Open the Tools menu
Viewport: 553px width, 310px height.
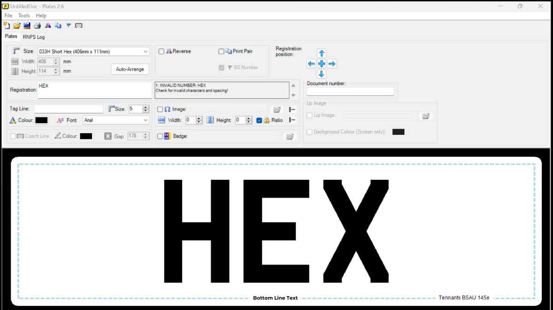pos(24,16)
